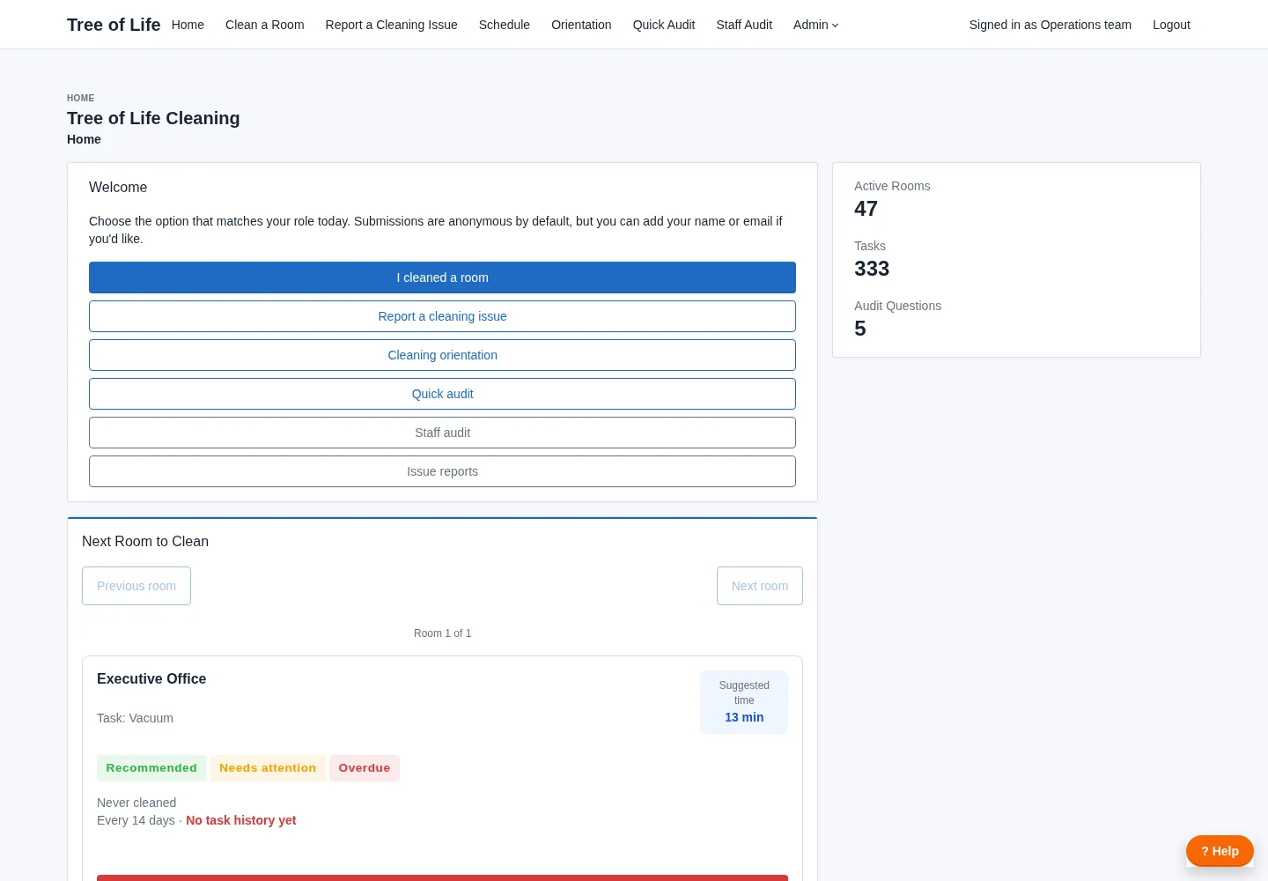This screenshot has height=881, width=1268.
Task: Click the 'I cleaned a room' button
Action: tap(442, 278)
